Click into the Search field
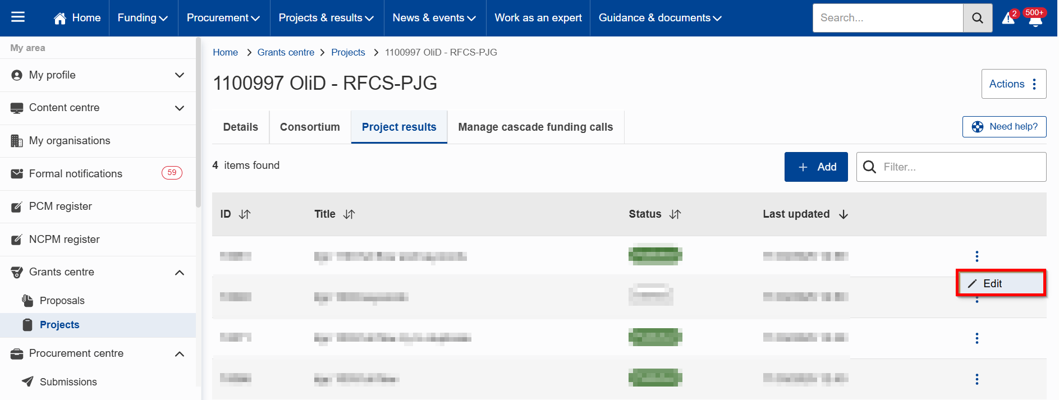This screenshot has width=1059, height=400. coord(888,18)
